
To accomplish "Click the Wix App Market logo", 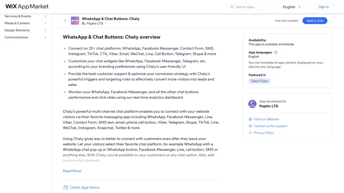I will click(27, 6).
